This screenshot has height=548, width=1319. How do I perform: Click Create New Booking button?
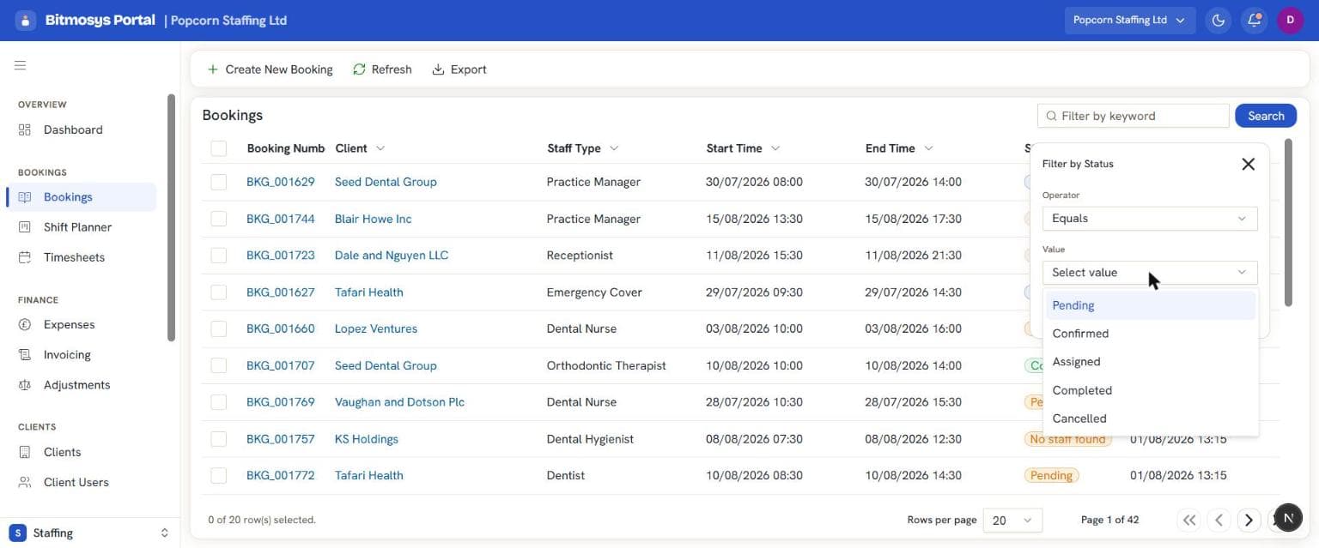270,69
